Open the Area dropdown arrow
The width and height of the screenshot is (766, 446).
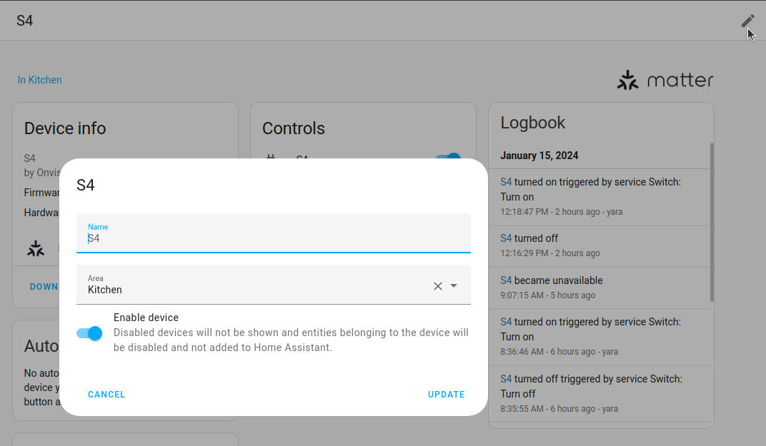coord(454,286)
